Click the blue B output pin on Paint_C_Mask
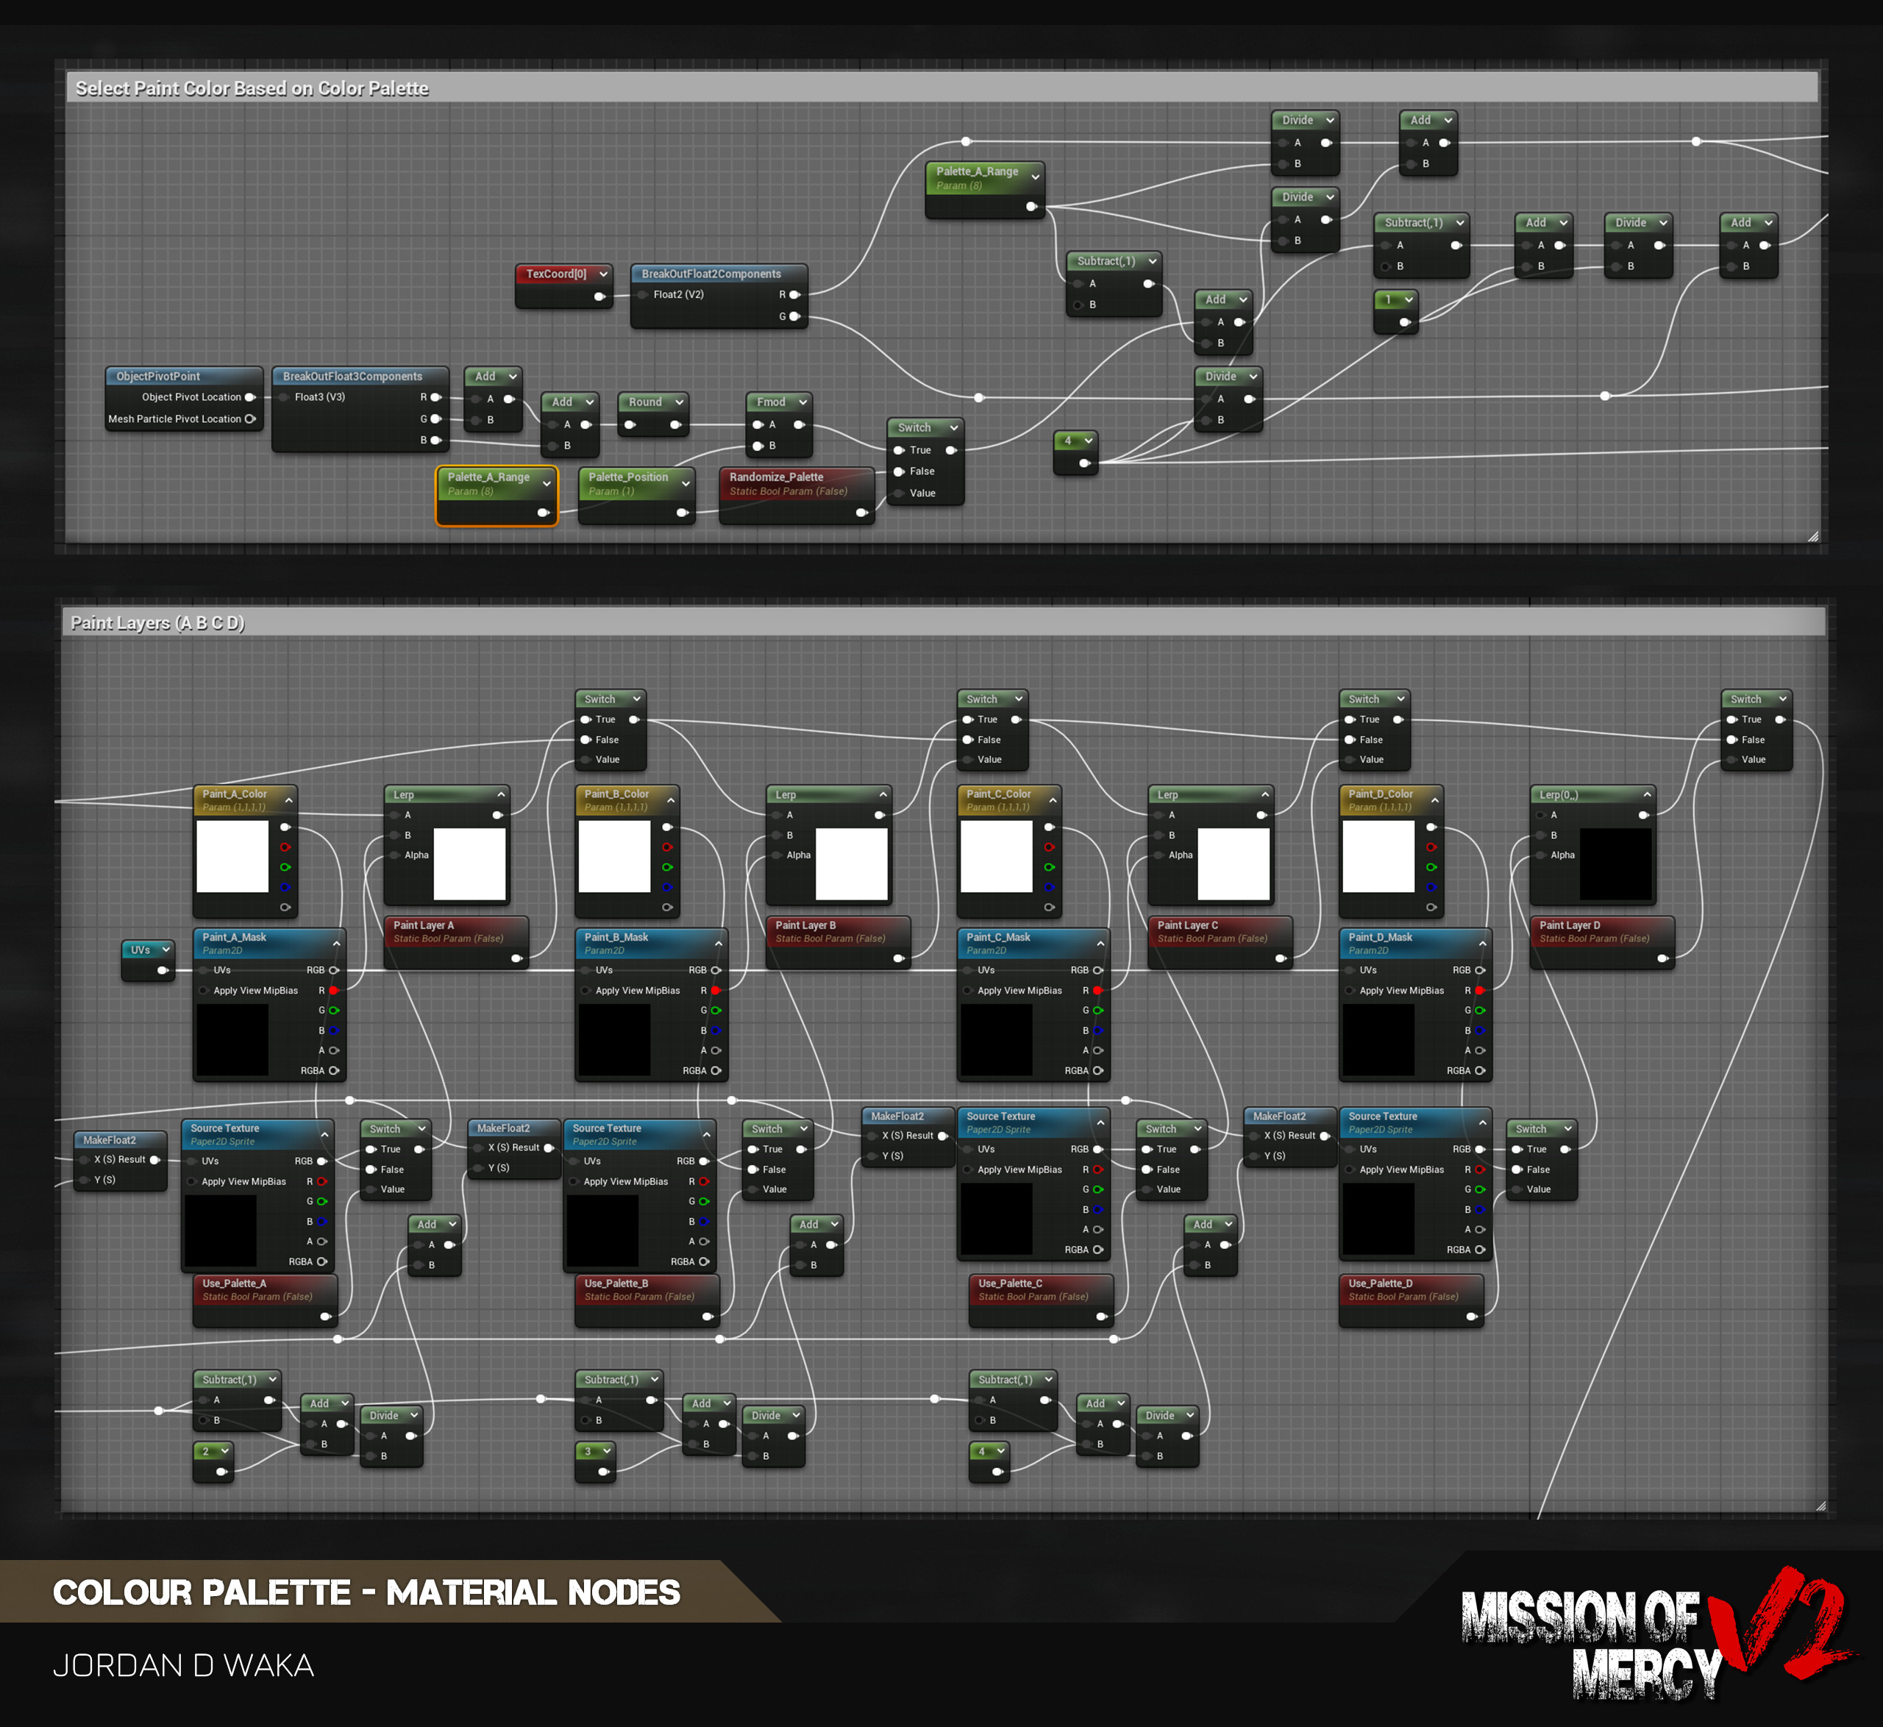 coord(1098,1030)
